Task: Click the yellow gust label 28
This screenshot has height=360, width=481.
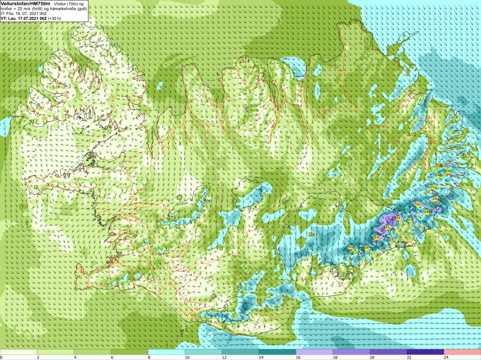Action: coord(367,247)
